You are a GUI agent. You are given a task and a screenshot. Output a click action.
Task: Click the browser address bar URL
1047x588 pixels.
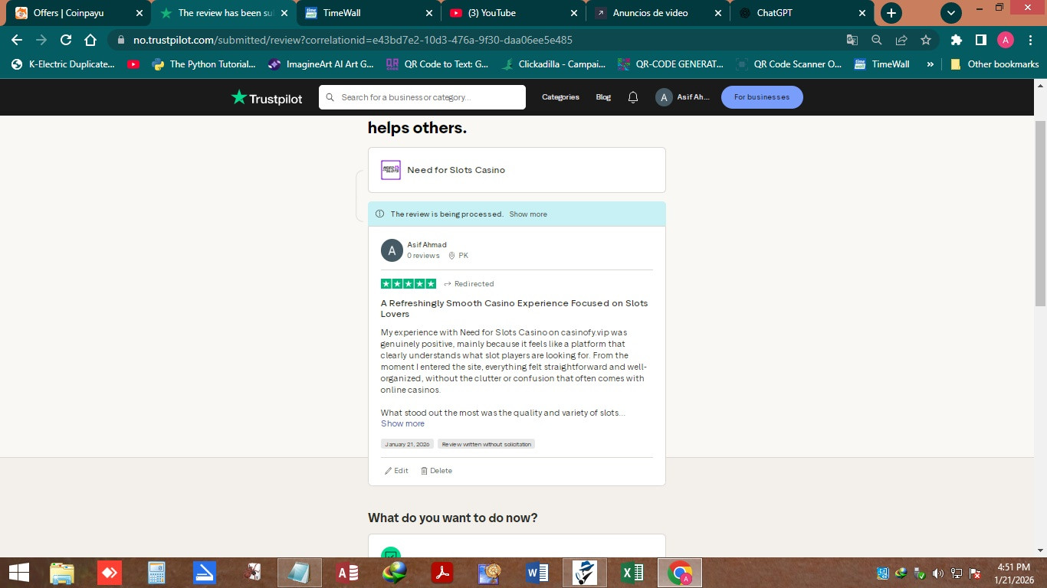click(353, 40)
